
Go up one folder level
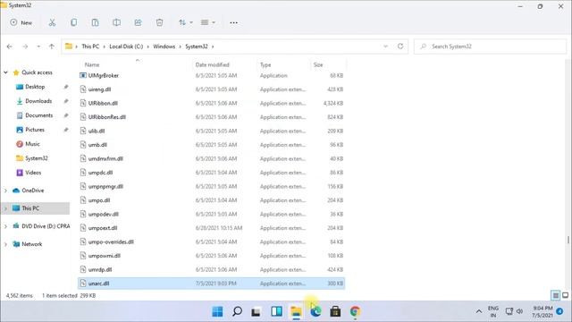52,47
